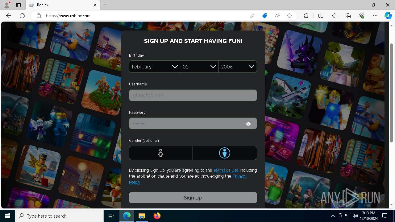Screen dimensions: 395x222
Task: Select the male gender option
Action: pos(225,153)
